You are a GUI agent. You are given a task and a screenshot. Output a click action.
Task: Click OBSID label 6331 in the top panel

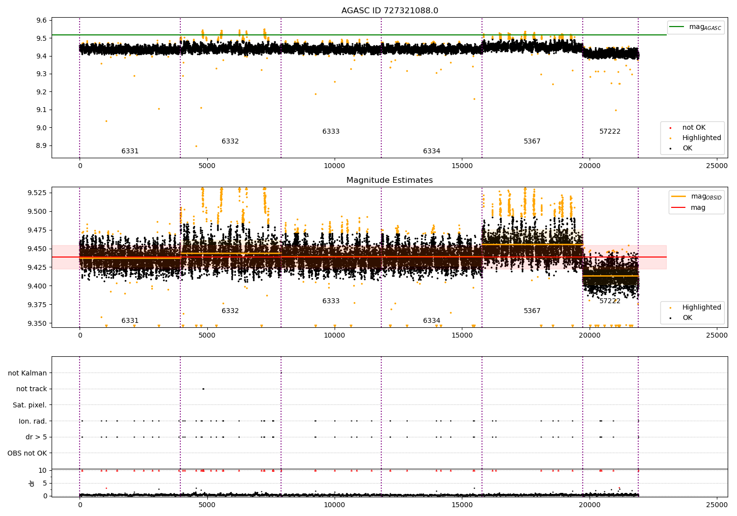[130, 151]
